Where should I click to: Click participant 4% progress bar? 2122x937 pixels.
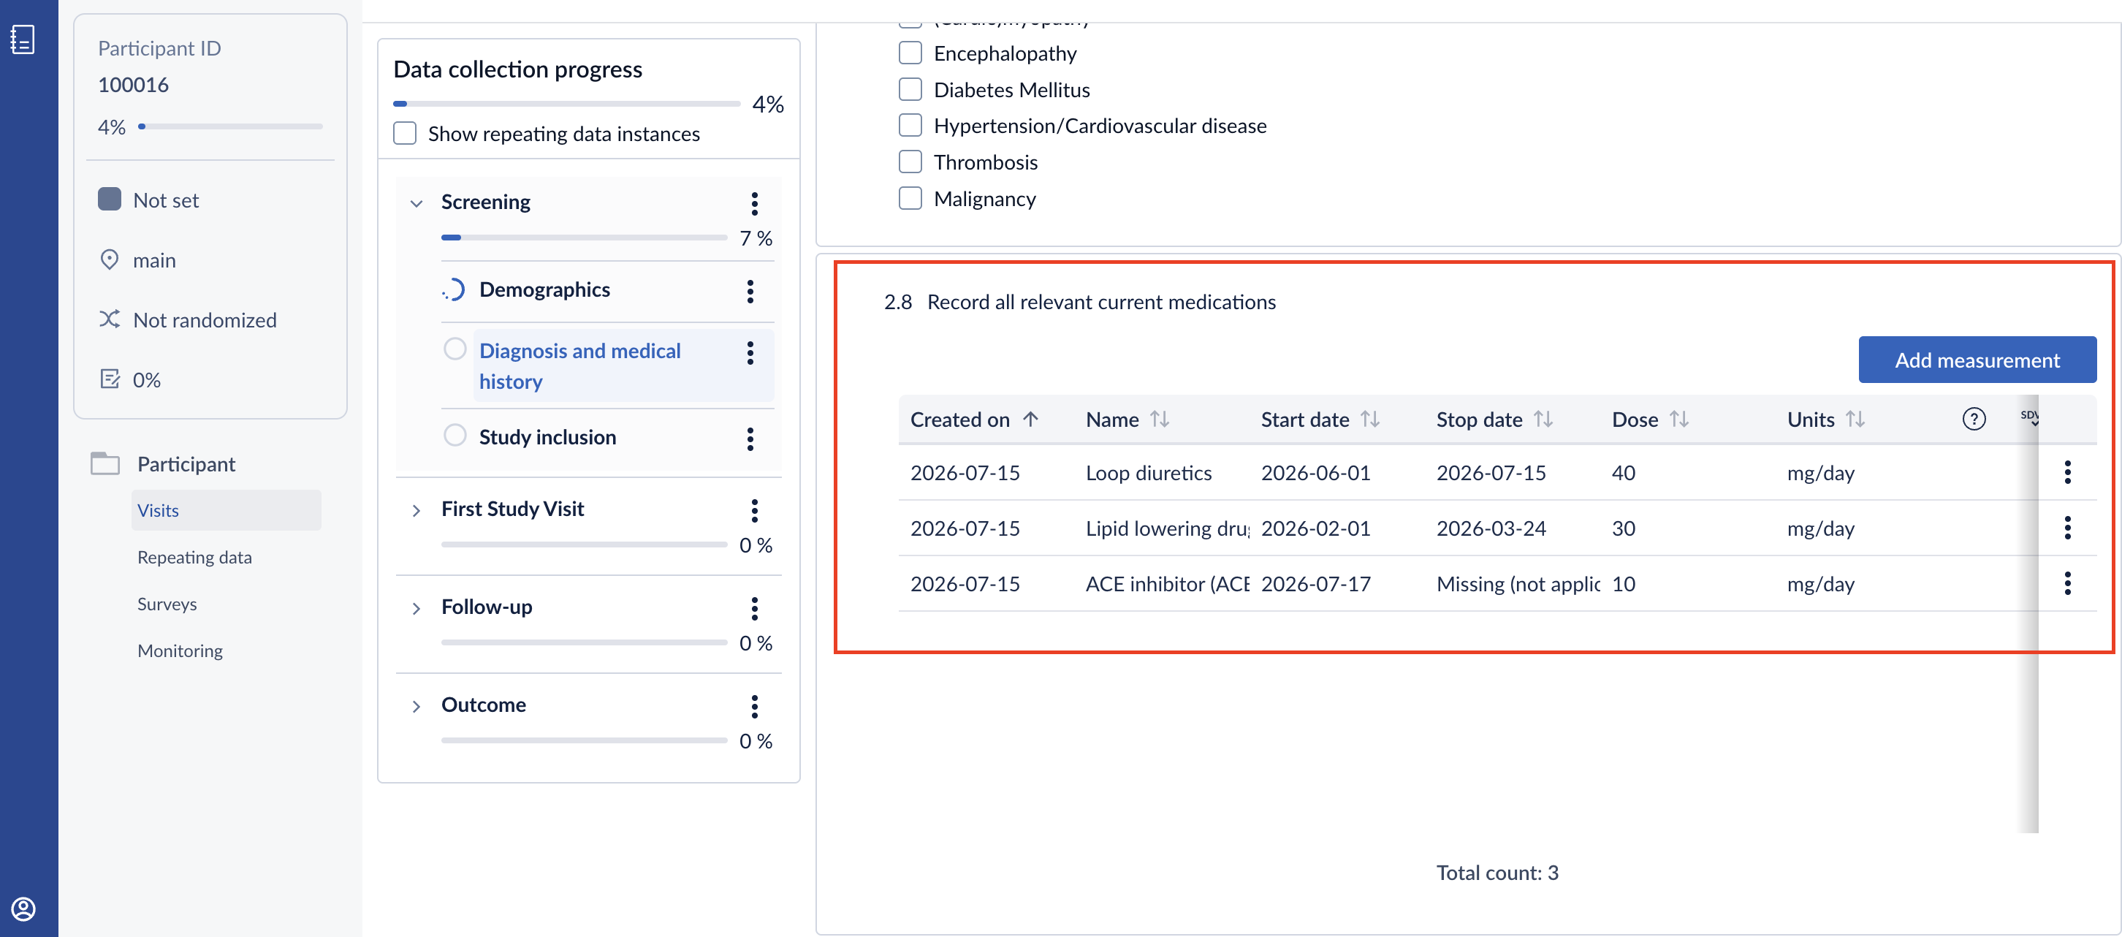pyautogui.click(x=230, y=126)
